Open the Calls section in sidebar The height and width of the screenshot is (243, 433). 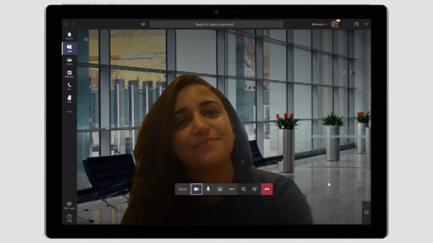click(69, 86)
